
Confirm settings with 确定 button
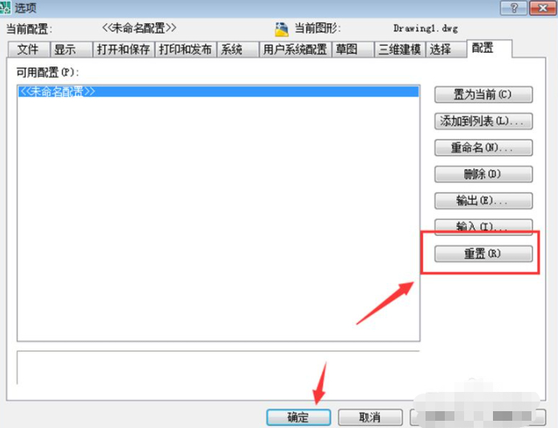[x=298, y=418]
